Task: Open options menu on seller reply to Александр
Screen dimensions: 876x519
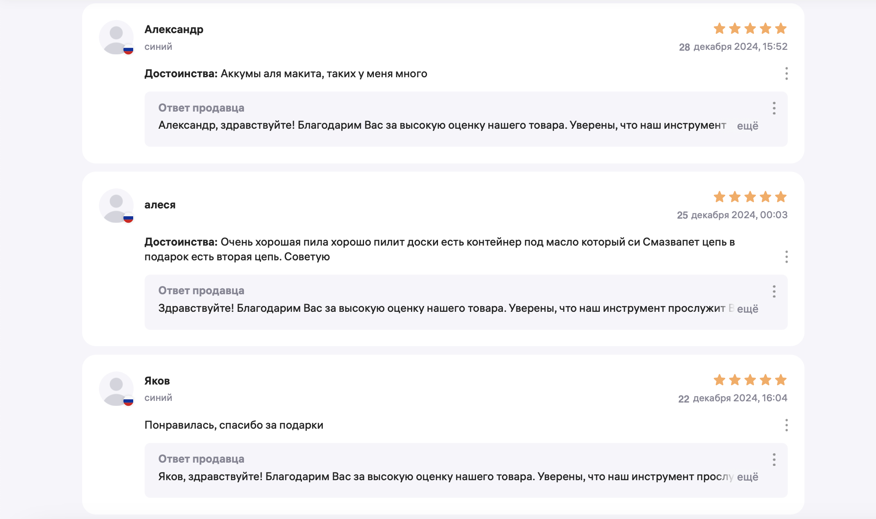Action: [x=774, y=108]
